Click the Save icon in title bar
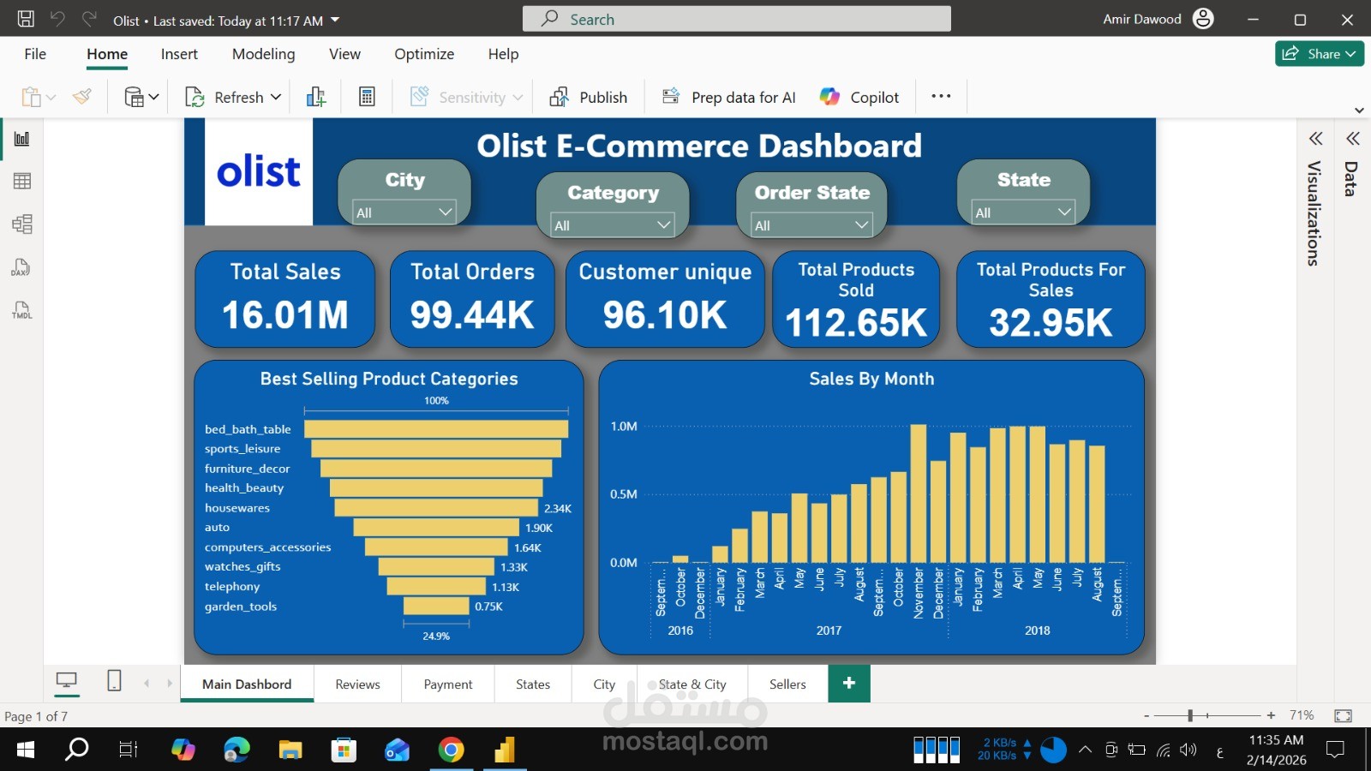 (x=26, y=19)
